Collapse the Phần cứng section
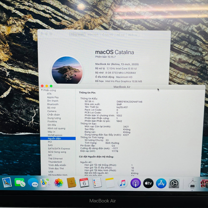The image size is (208, 208). click(42, 90)
